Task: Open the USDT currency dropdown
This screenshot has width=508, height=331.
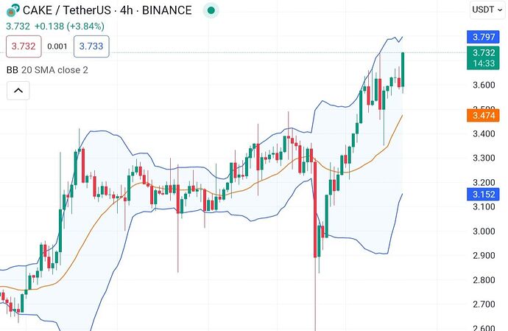Action: tap(486, 10)
